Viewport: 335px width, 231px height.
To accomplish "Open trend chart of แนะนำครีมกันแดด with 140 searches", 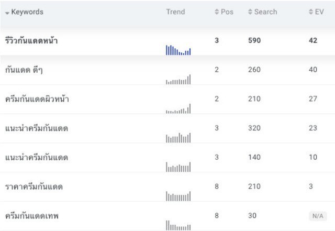I will [x=178, y=167].
